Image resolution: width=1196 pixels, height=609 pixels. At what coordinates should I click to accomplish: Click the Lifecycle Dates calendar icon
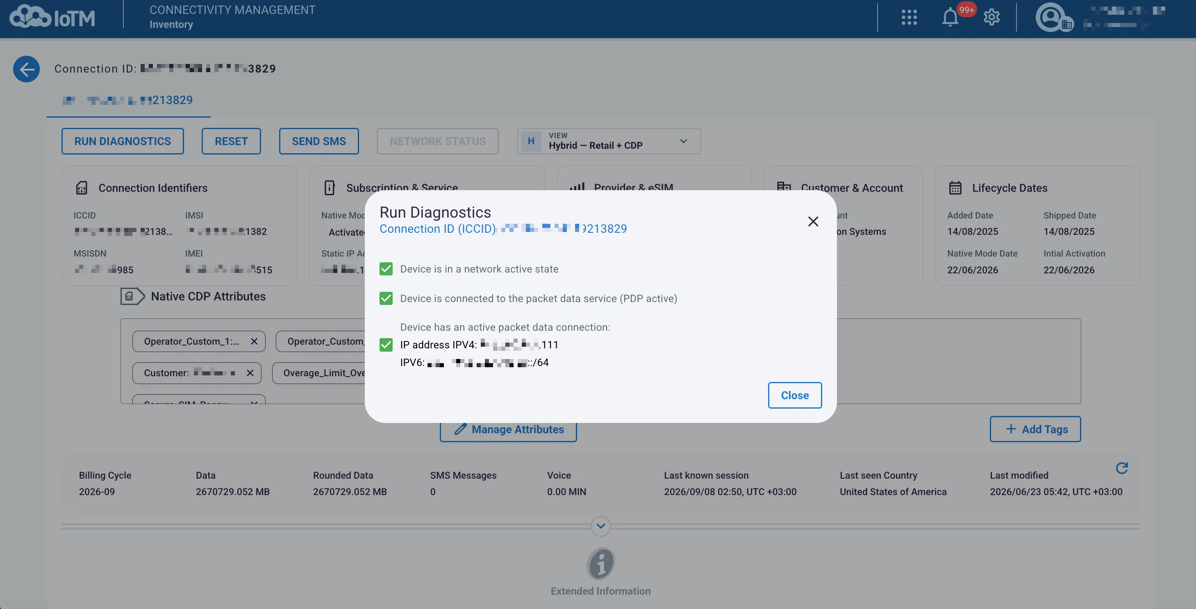pos(955,188)
